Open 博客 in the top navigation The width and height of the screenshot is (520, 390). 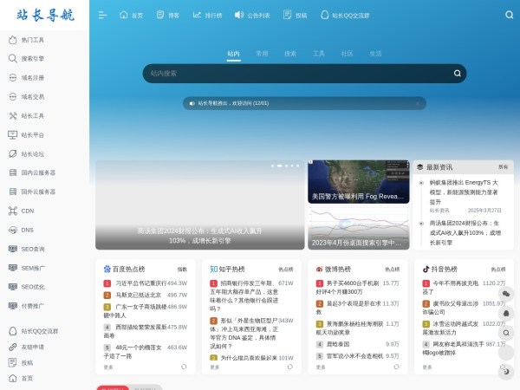[168, 16]
